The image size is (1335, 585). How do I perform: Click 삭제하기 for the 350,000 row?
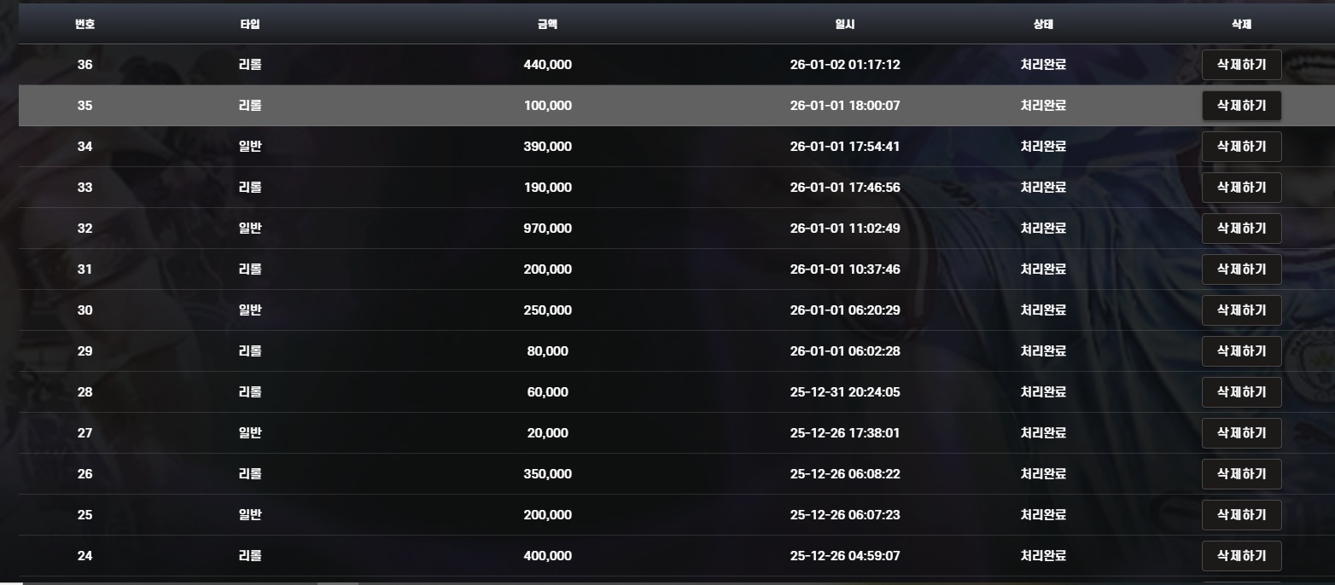1241,474
